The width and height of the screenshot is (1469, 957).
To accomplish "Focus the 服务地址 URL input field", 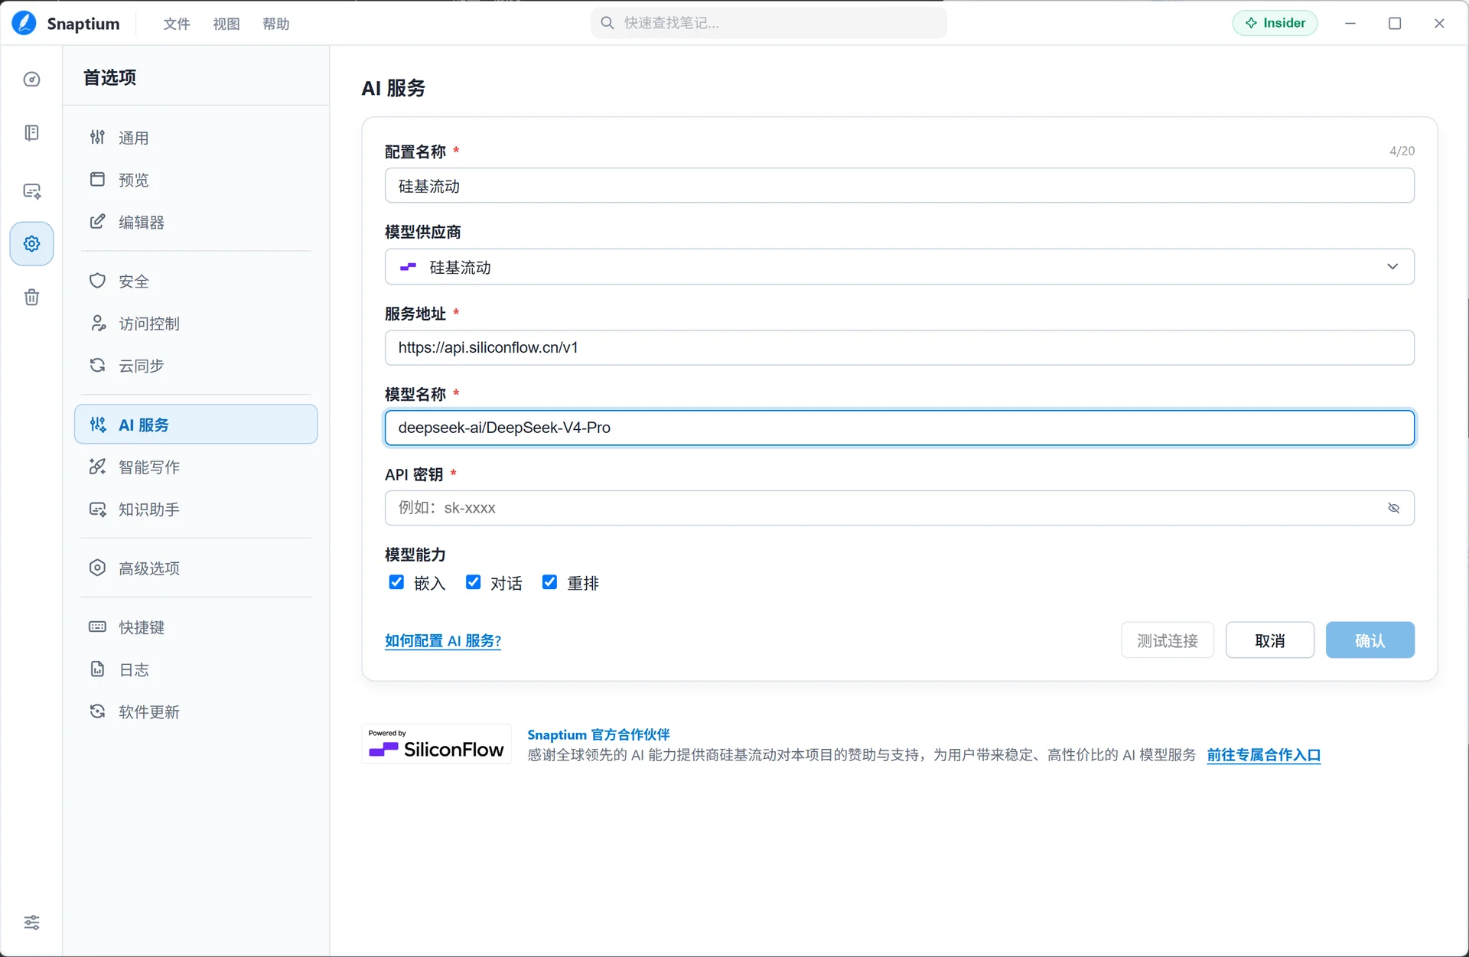I will pos(900,347).
